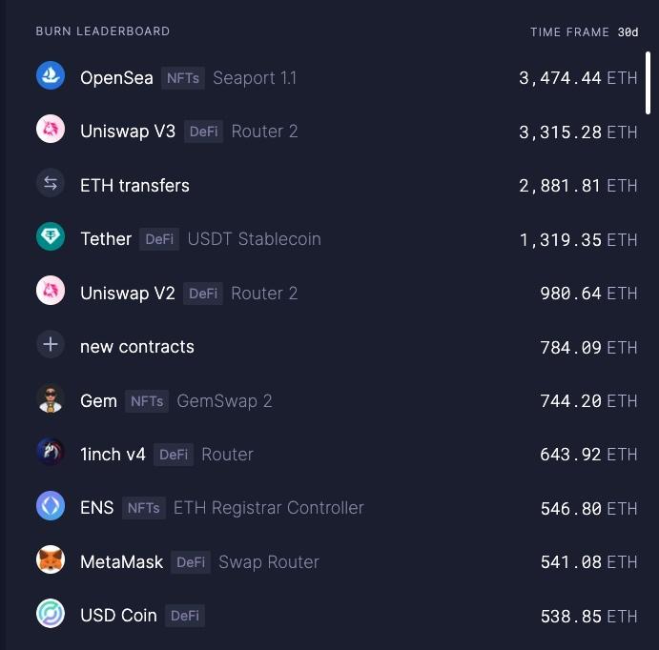Click the NFTs tag beside OpenSea
Image resolution: width=659 pixels, height=650 pixels.
coord(183,78)
